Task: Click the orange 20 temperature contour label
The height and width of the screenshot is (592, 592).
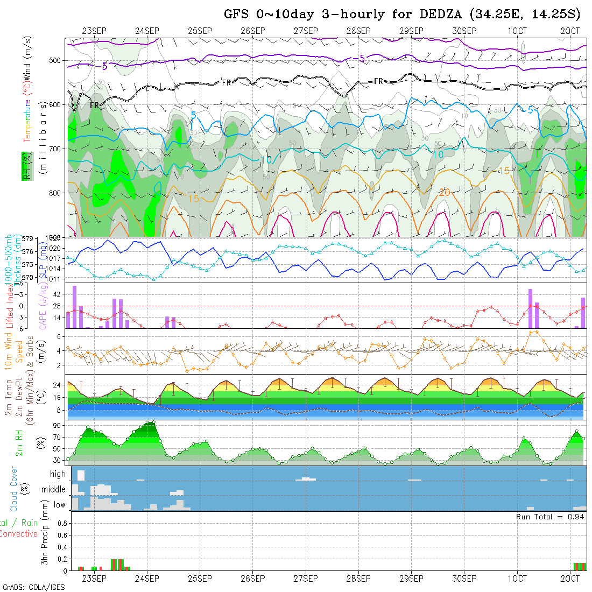Action: click(445, 193)
